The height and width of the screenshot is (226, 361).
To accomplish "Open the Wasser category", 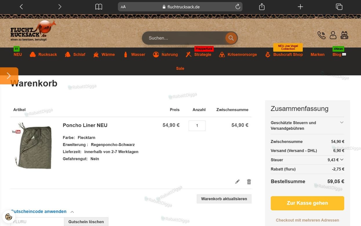I will (134, 54).
